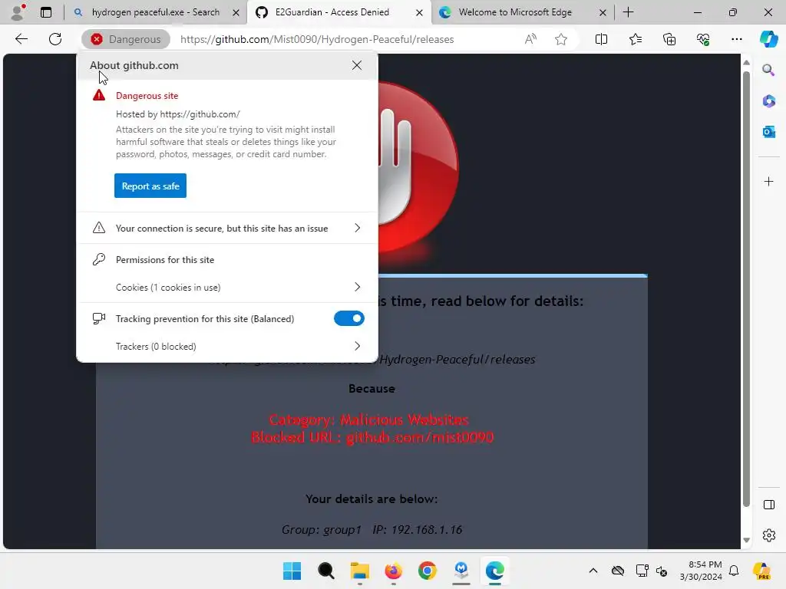The image size is (786, 589).
Task: Close the E2Guardian Access Denied tab
Action: click(419, 12)
